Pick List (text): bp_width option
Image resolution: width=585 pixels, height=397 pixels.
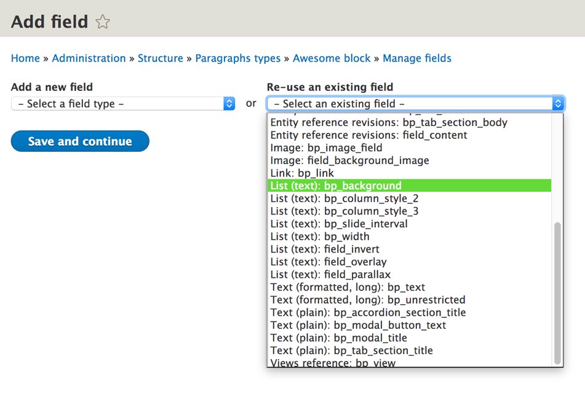tap(409, 237)
